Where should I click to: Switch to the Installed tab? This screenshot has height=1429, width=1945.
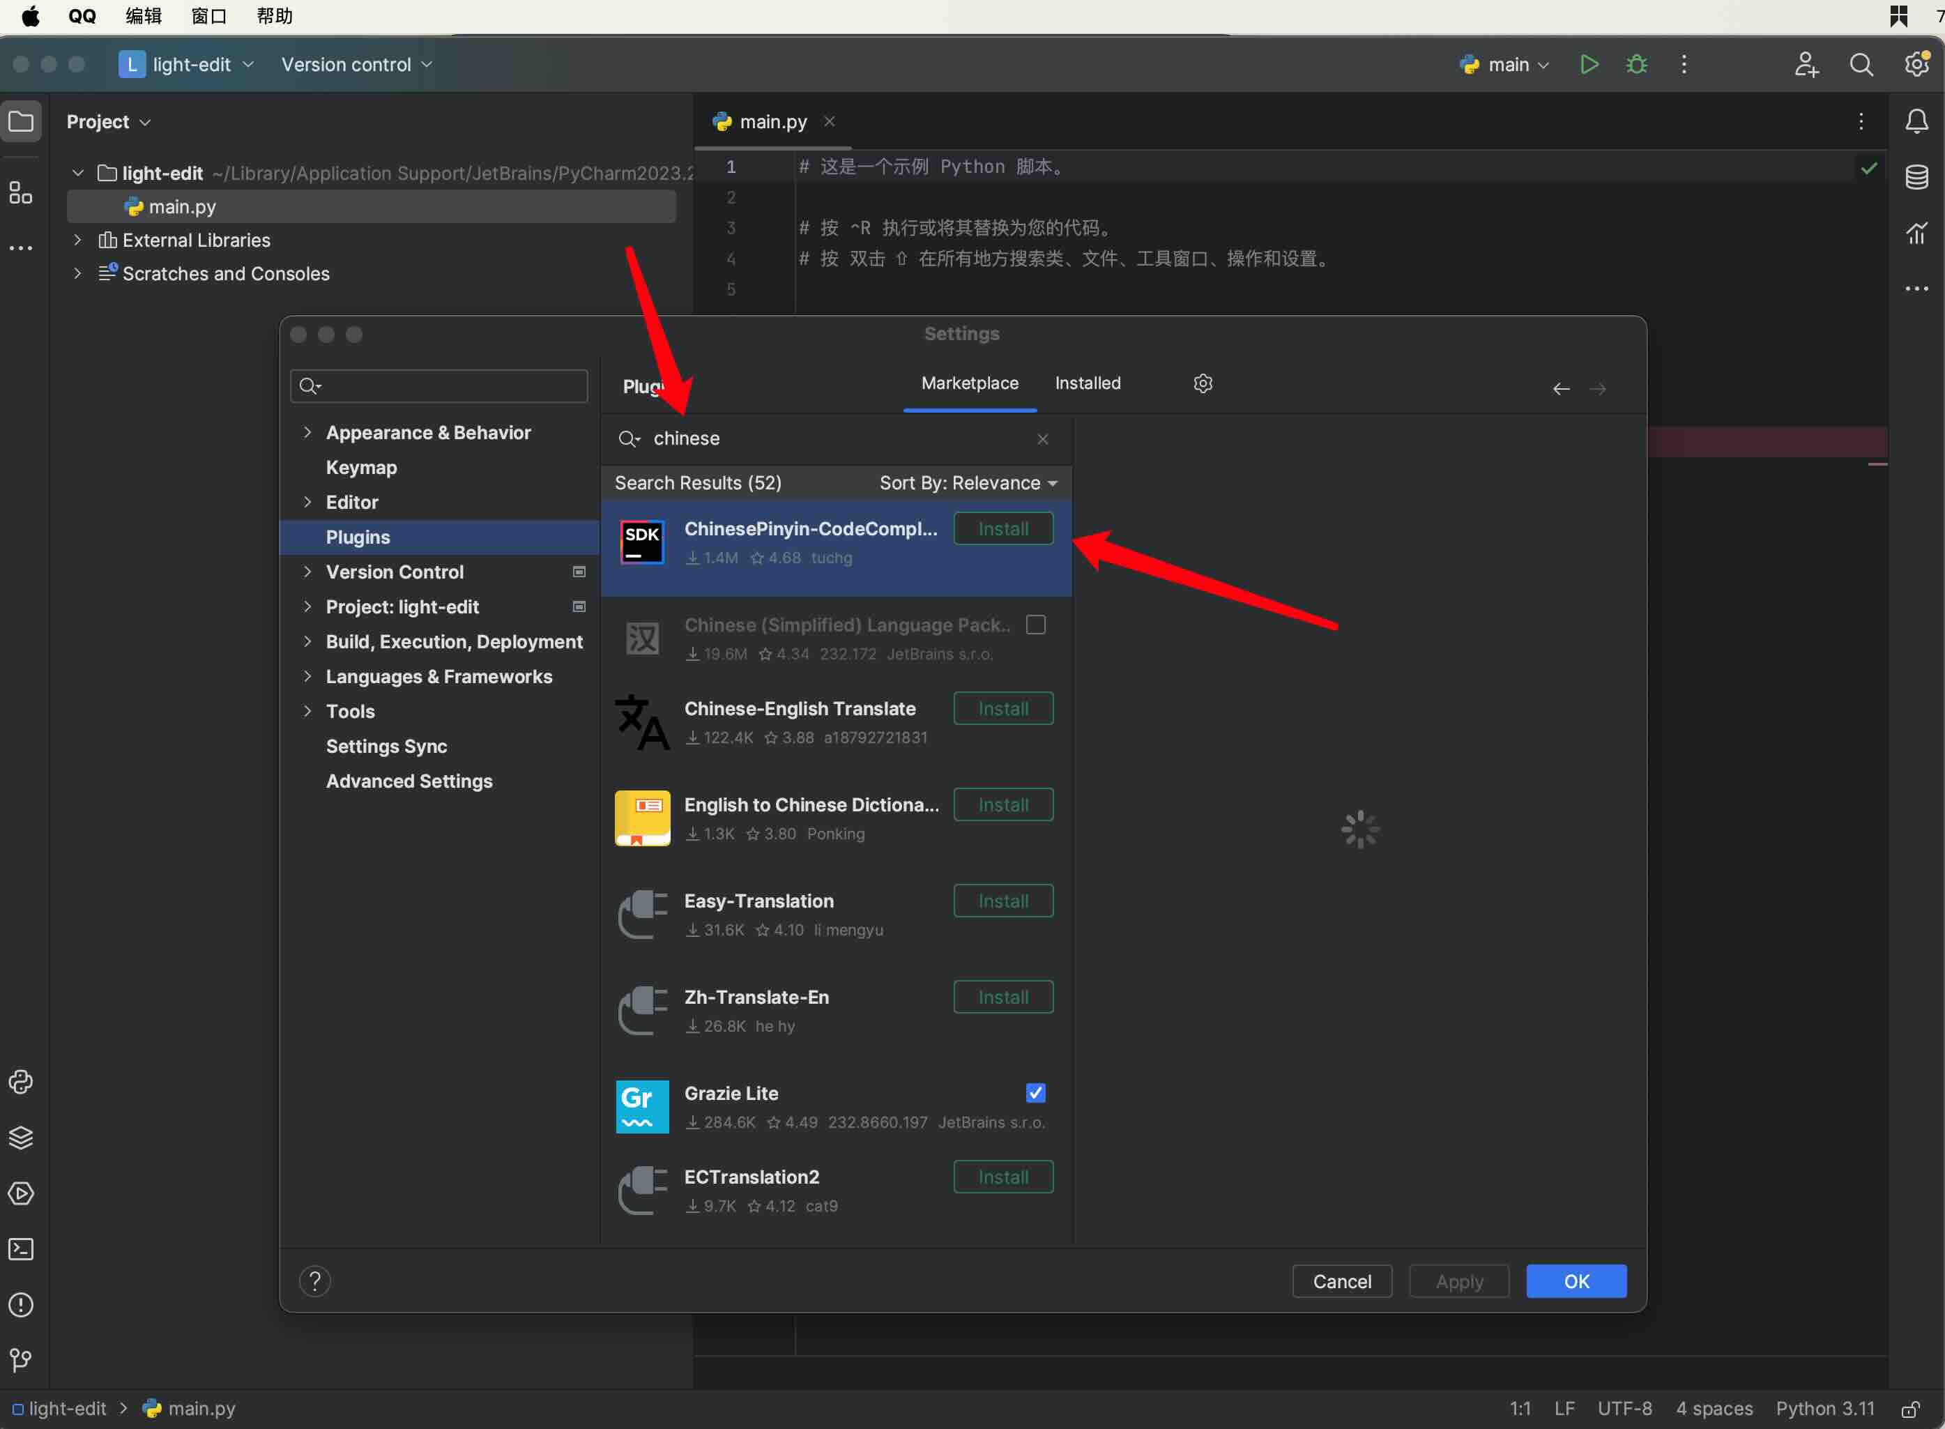click(1087, 383)
